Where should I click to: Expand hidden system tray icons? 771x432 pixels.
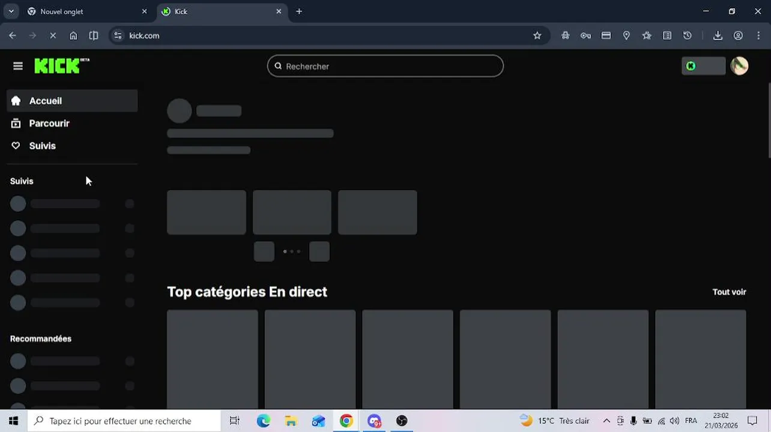coord(606,421)
